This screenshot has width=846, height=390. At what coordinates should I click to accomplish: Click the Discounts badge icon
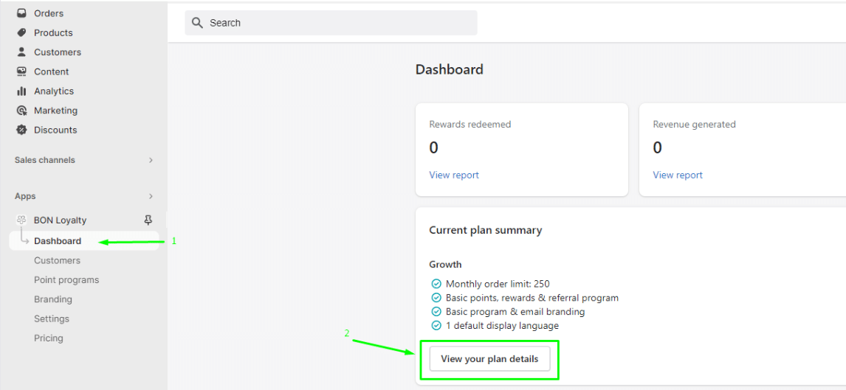pos(21,130)
